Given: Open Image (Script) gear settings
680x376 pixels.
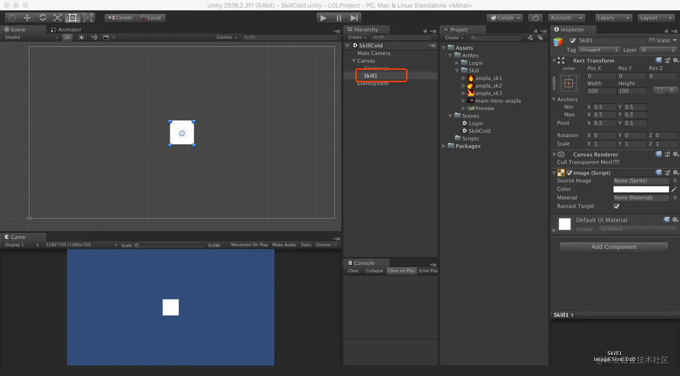Looking at the screenshot, I should tap(676, 173).
